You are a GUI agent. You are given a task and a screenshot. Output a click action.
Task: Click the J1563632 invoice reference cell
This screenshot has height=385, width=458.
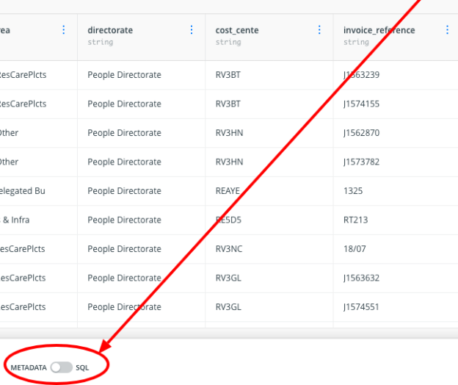361,278
